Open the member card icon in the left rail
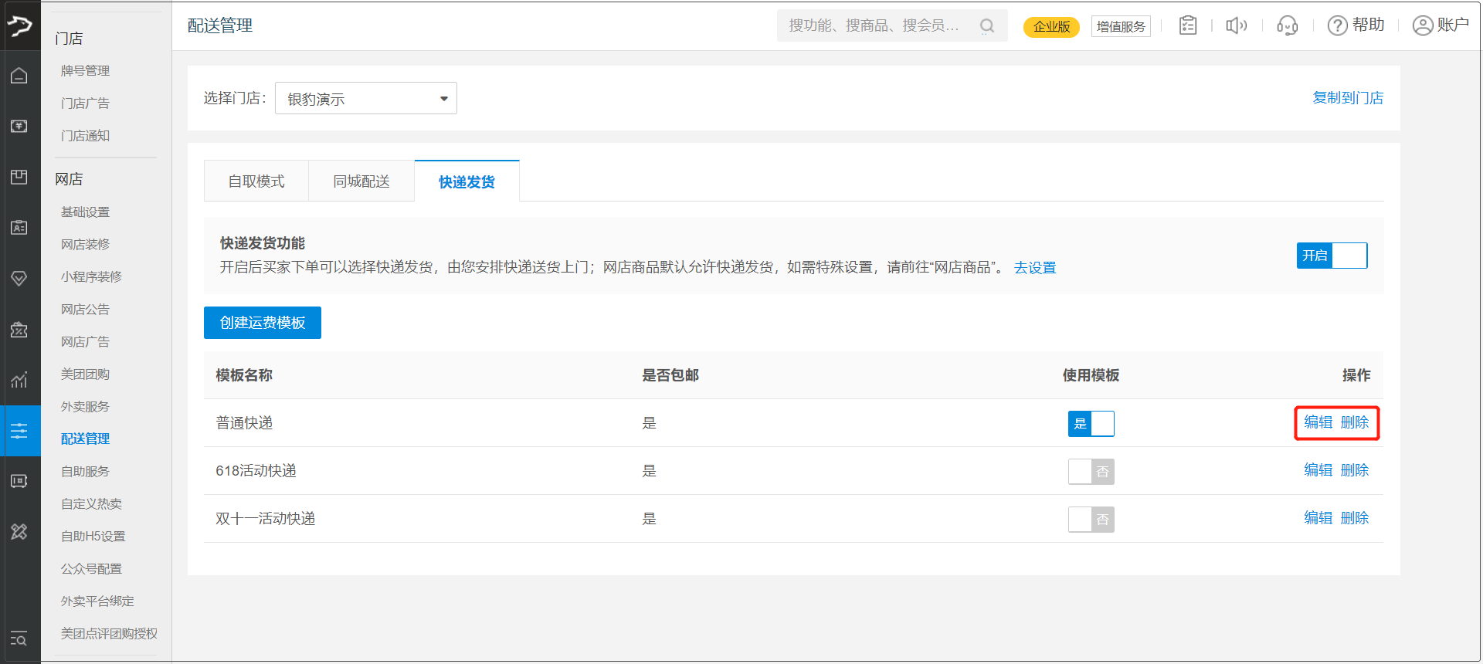This screenshot has height=664, width=1483. pos(19,228)
